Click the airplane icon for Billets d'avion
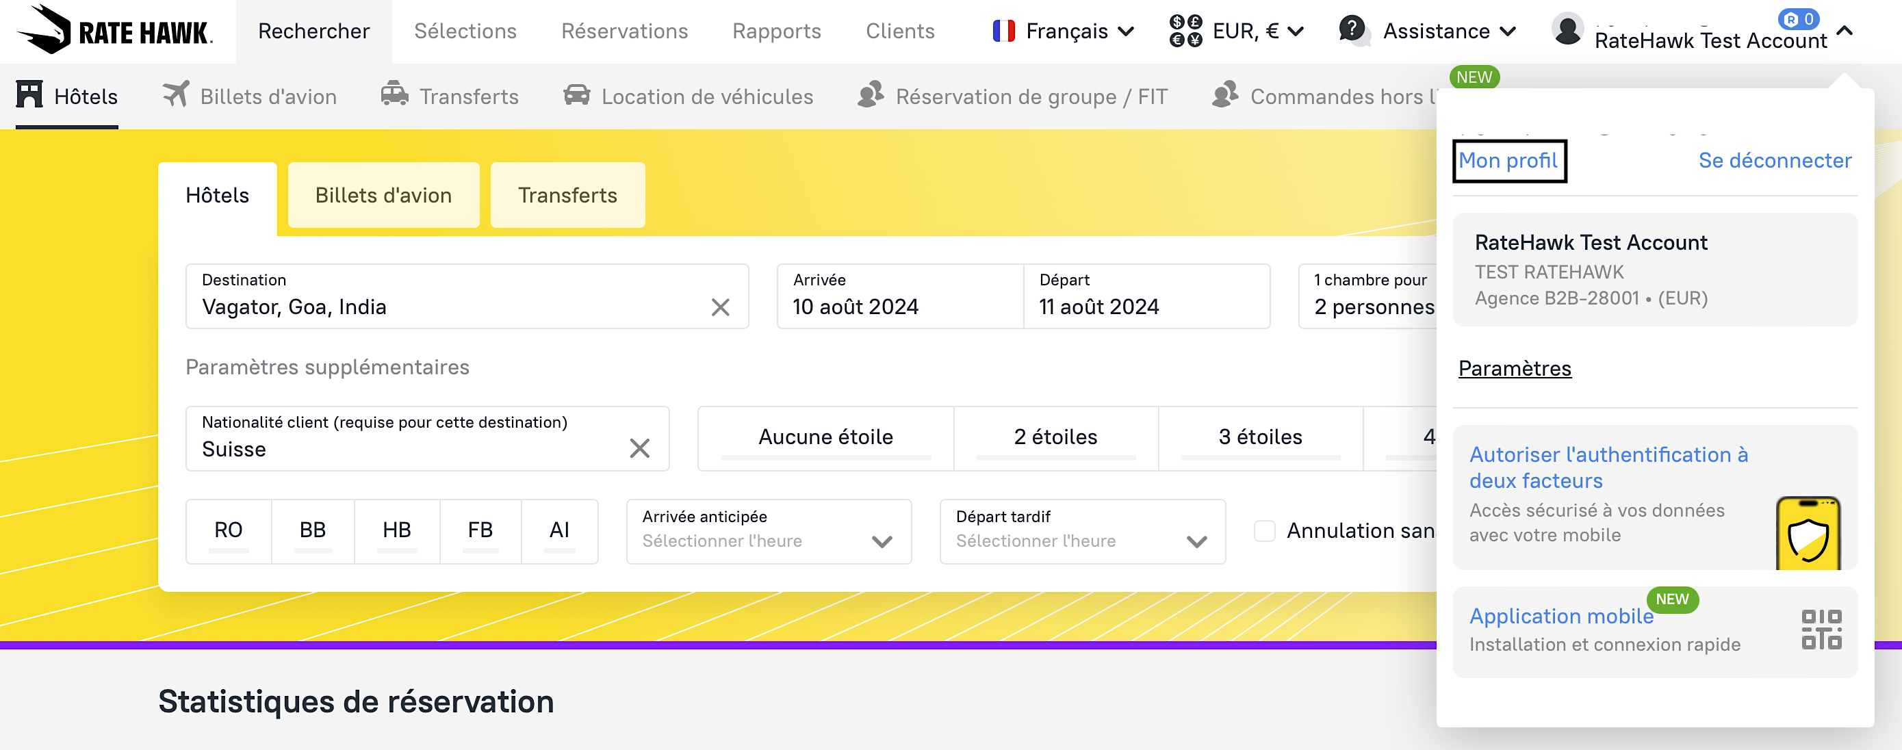The image size is (1902, 750). 176,94
